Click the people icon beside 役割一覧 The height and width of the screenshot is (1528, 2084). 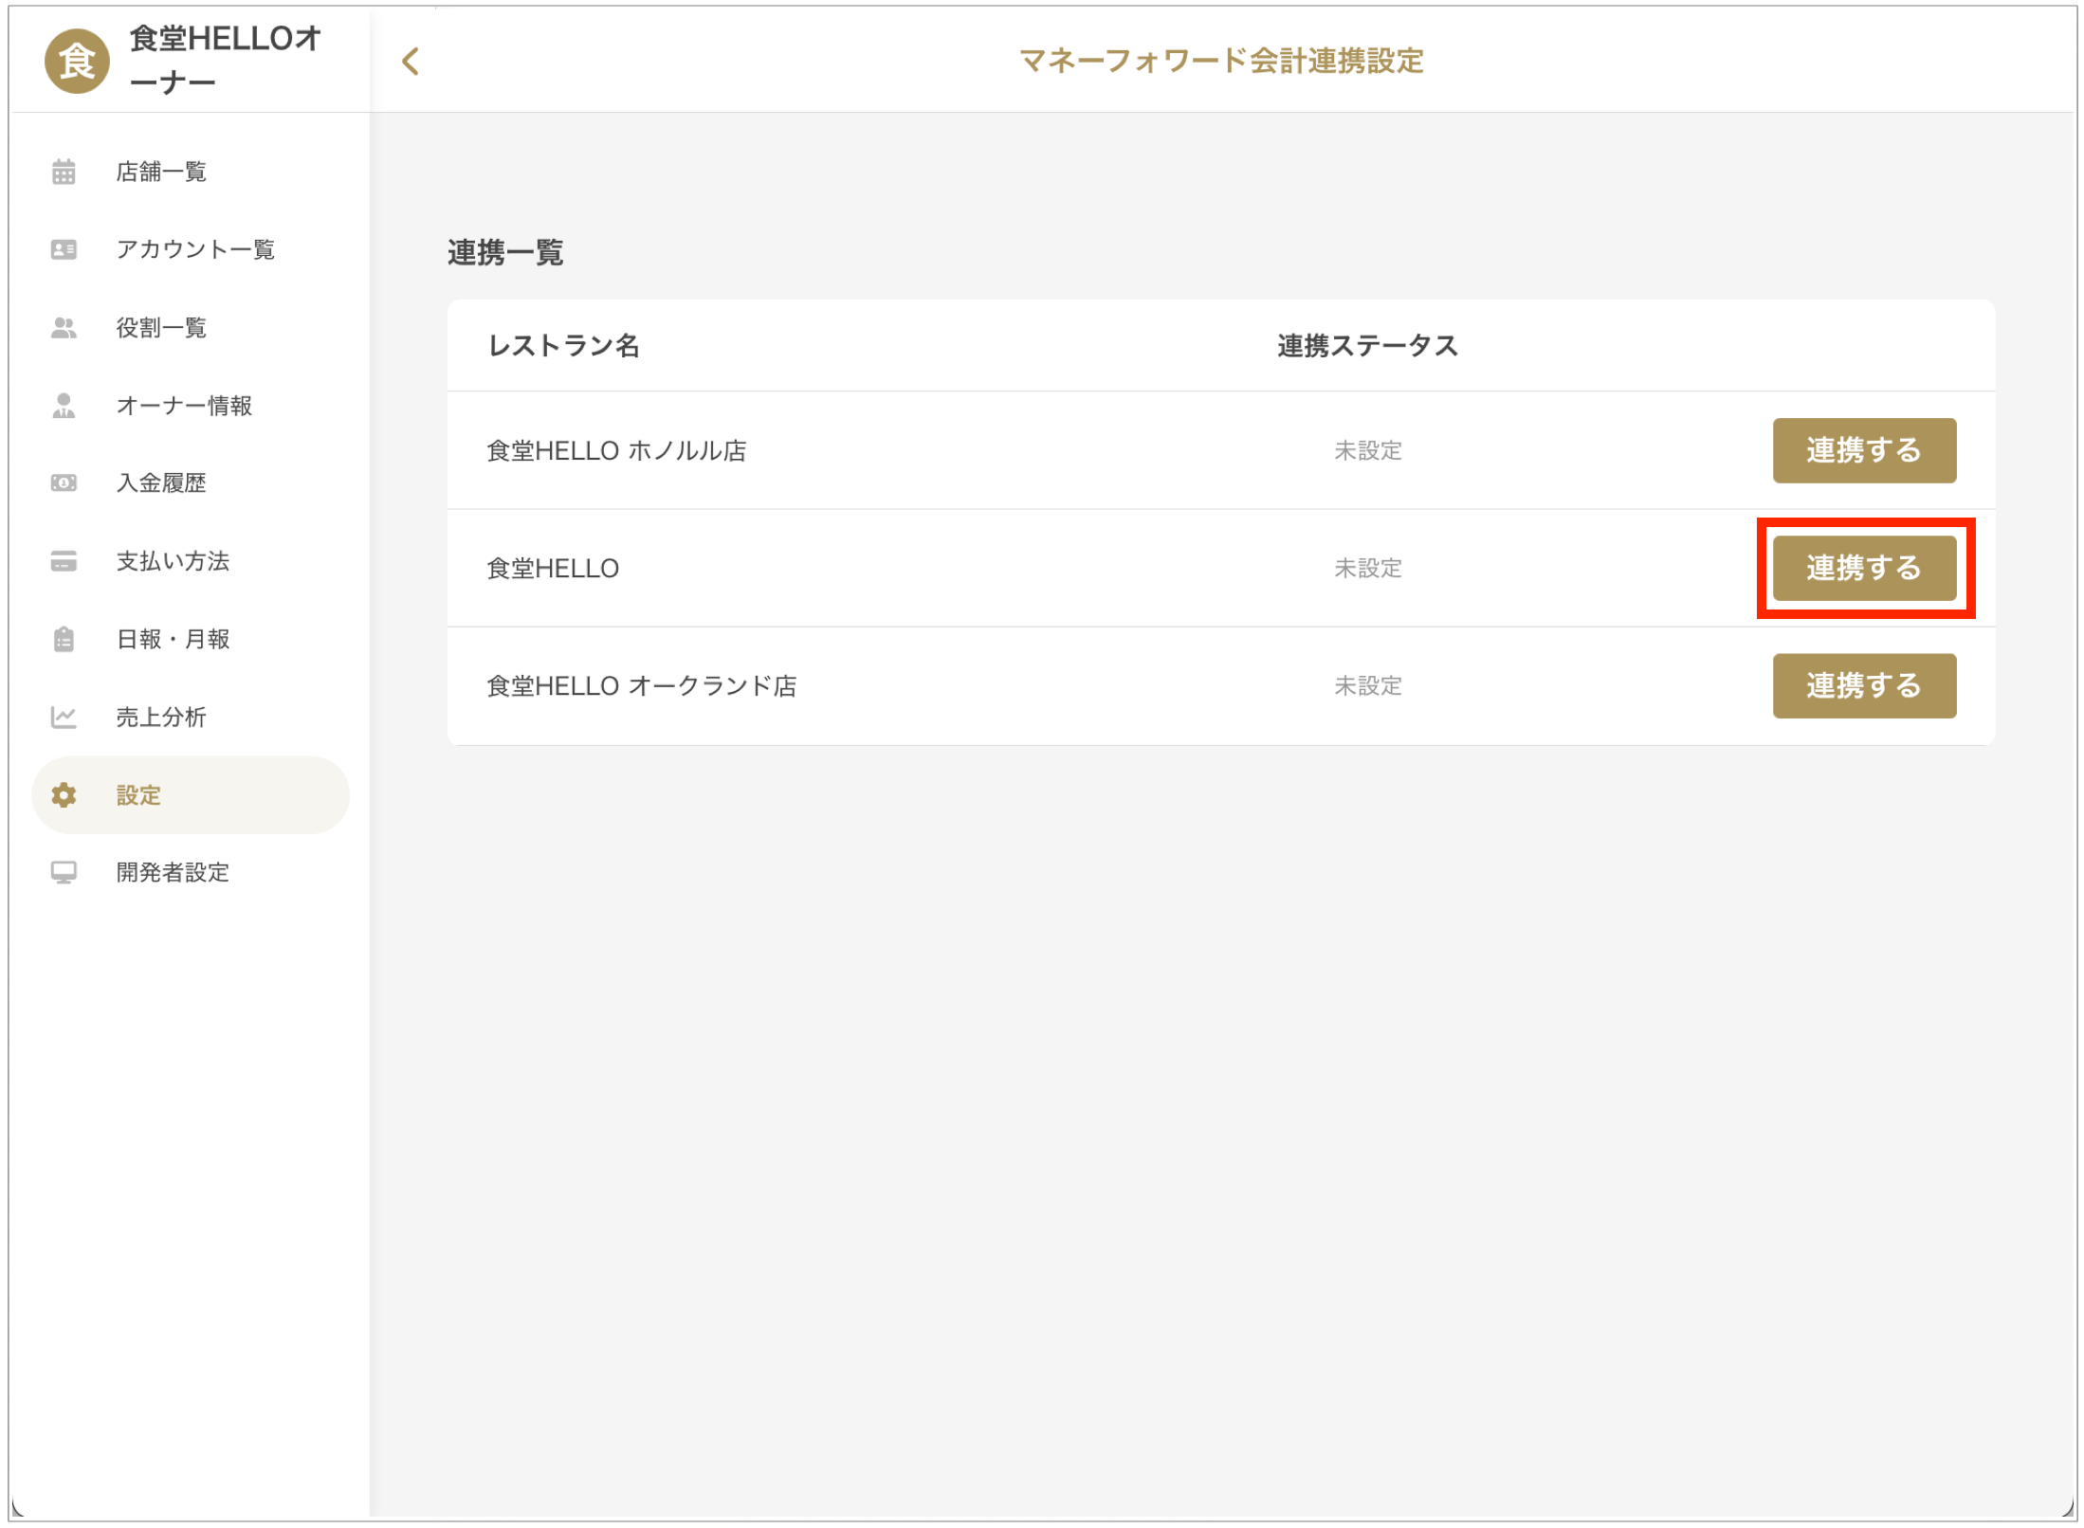(64, 328)
